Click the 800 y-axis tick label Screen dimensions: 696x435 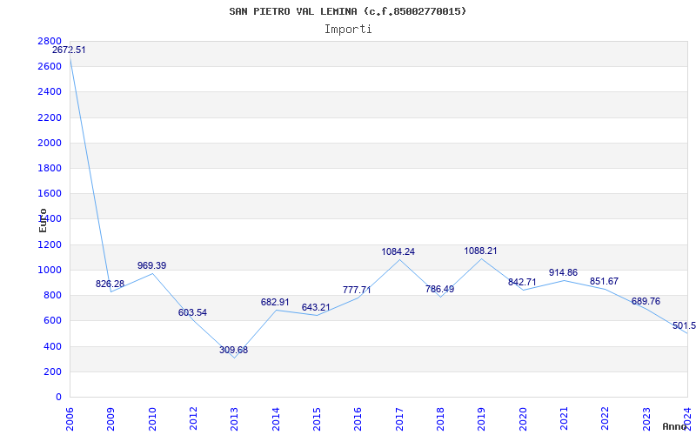click(52, 296)
